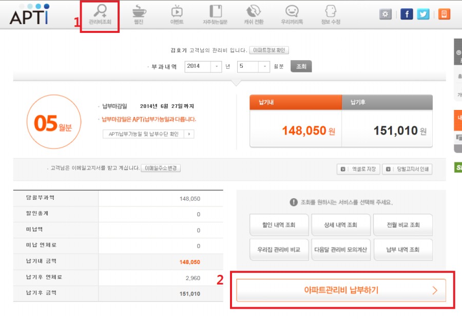The image size is (462, 319).
Task: Open the settings gear icon
Action: coord(386,14)
